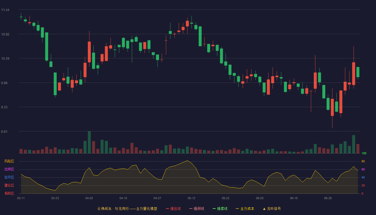The height and width of the screenshot is (215, 376).
Task: Click the 04-15 date label
Action: [x=123, y=198]
